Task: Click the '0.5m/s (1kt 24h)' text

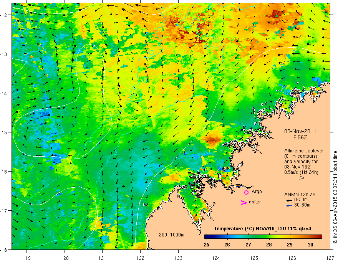Action: click(301, 172)
